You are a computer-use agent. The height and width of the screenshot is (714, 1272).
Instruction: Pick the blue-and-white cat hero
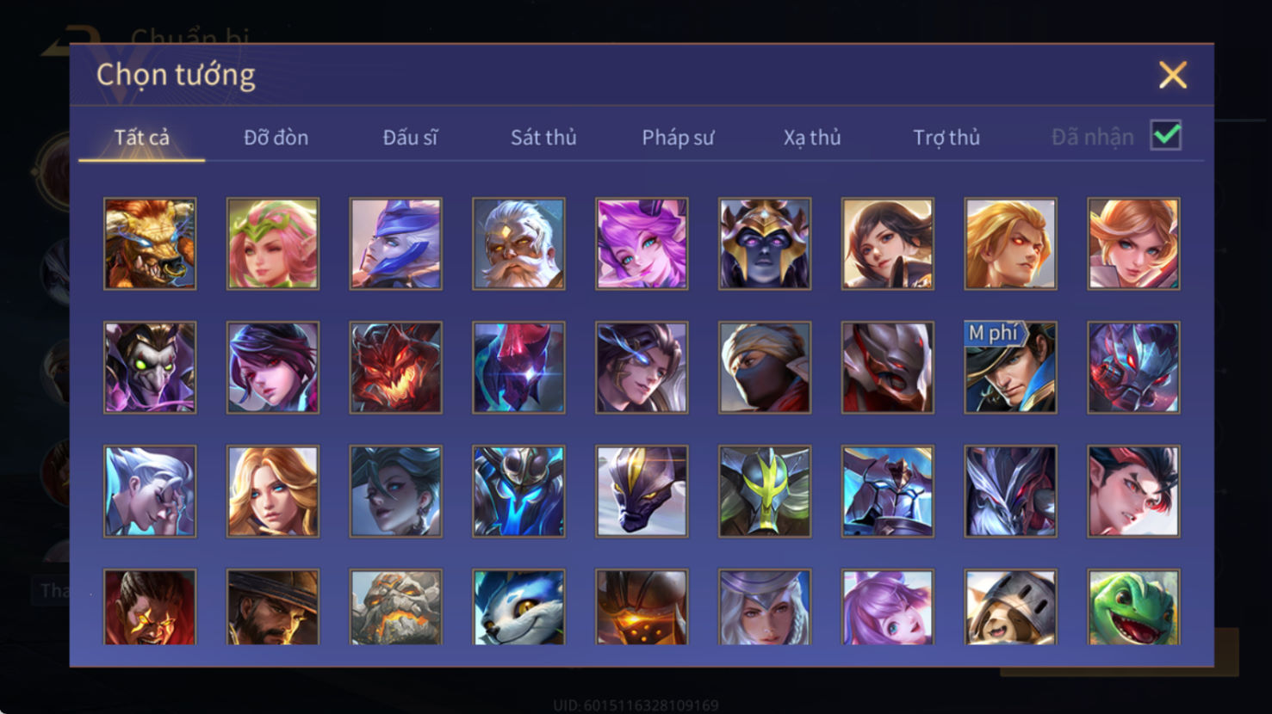[x=518, y=607]
